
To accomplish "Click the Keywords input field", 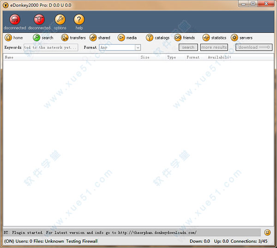I will pyautogui.click(x=51, y=47).
